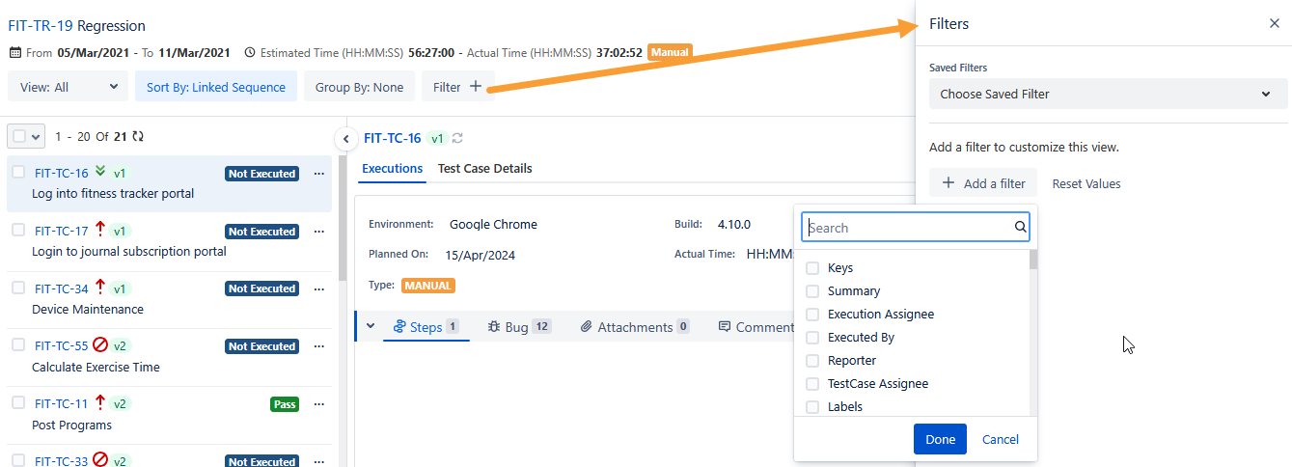Click the test case list scrollbar
This screenshot has width=1292, height=467.
click(342, 217)
